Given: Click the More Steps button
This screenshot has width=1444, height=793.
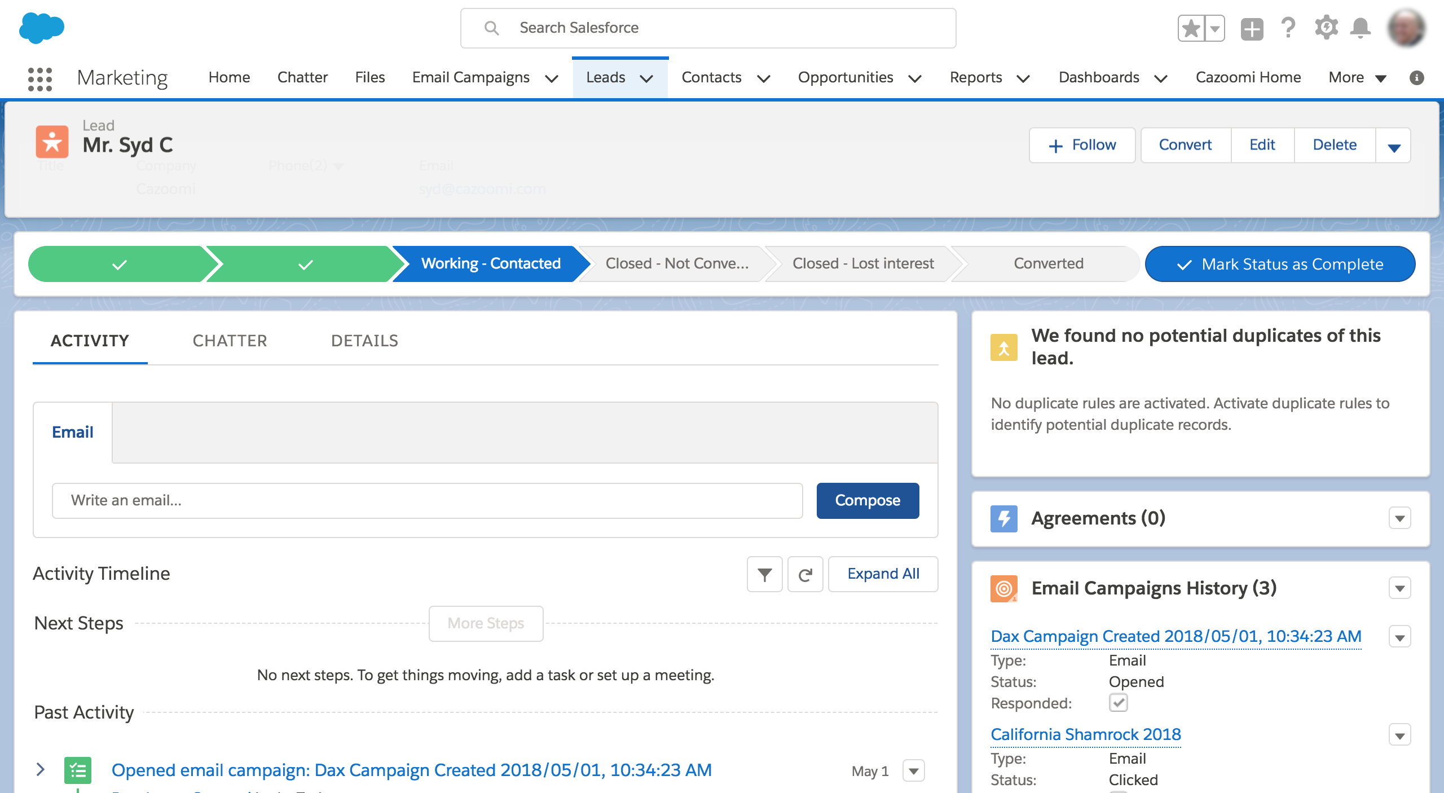Looking at the screenshot, I should click(486, 624).
